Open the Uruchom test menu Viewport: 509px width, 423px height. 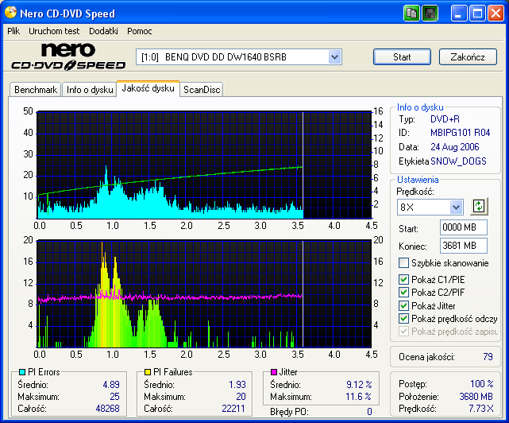pos(54,31)
